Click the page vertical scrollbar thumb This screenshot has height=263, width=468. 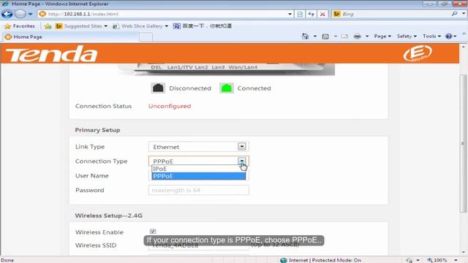(463, 143)
